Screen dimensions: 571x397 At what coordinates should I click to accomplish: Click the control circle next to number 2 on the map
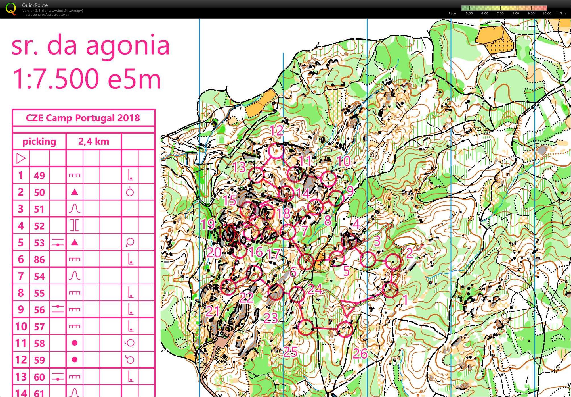(x=393, y=261)
